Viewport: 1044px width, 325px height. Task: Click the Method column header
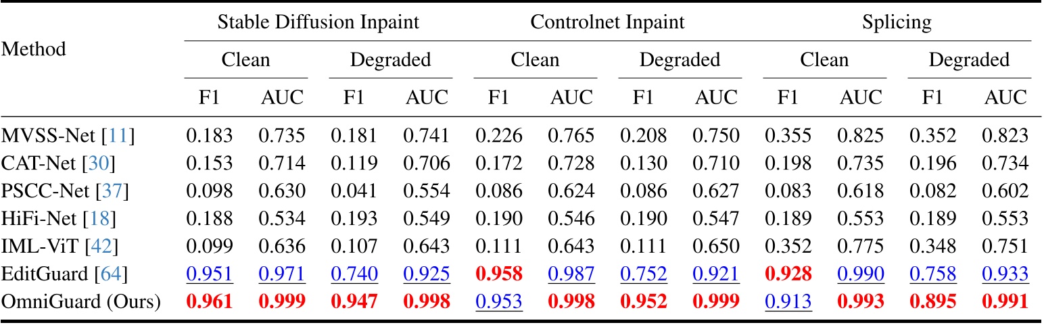click(x=33, y=49)
